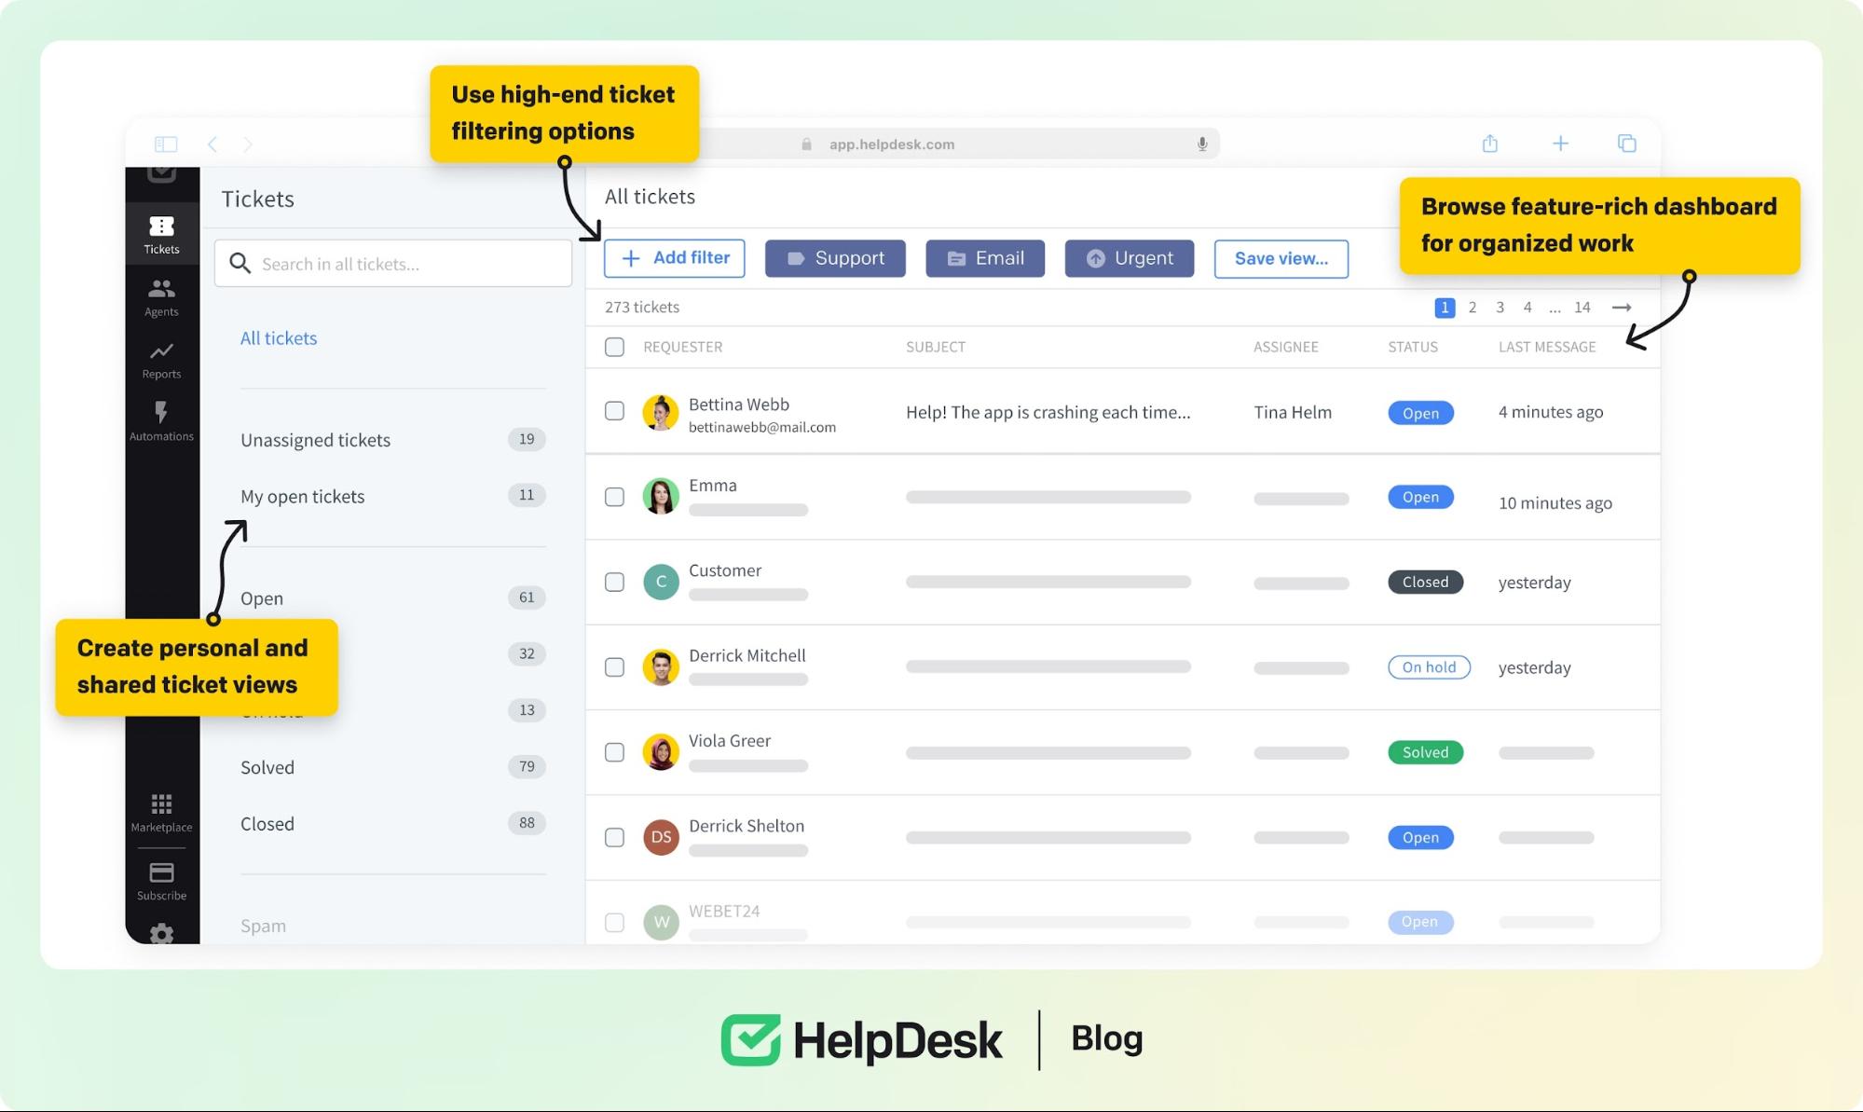Toggle browser sidebar panel icon

click(166, 144)
